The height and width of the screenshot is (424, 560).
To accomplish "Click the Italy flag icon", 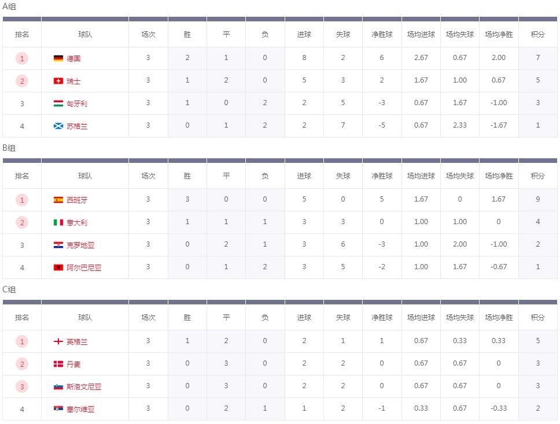I will coord(58,222).
